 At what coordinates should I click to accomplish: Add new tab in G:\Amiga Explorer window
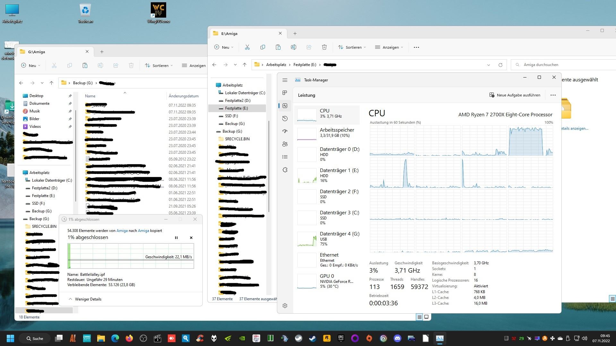[102, 52]
